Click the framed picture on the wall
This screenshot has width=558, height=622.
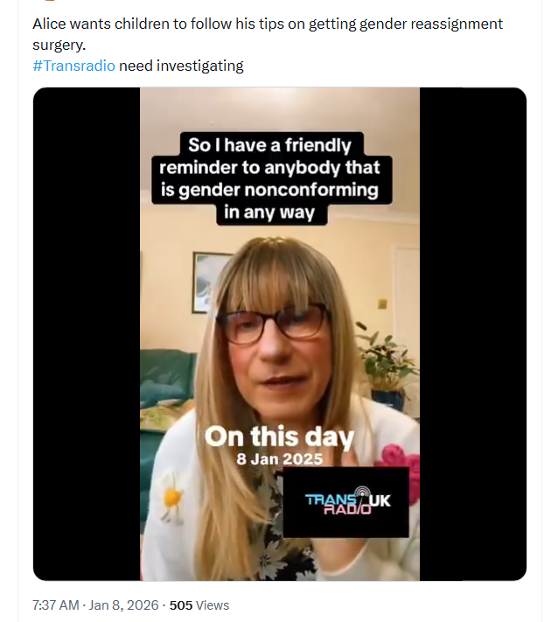(207, 281)
